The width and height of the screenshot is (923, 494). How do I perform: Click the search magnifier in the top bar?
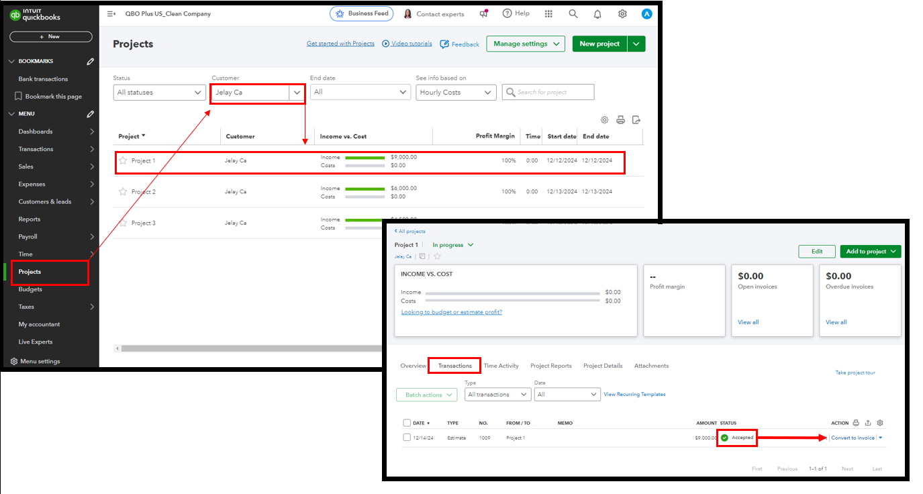click(x=573, y=13)
